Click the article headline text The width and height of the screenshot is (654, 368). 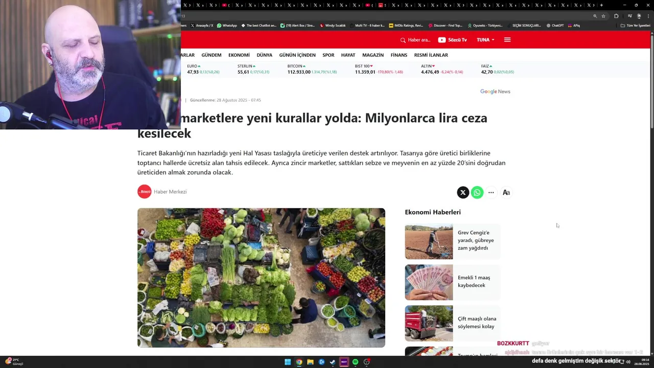point(312,126)
